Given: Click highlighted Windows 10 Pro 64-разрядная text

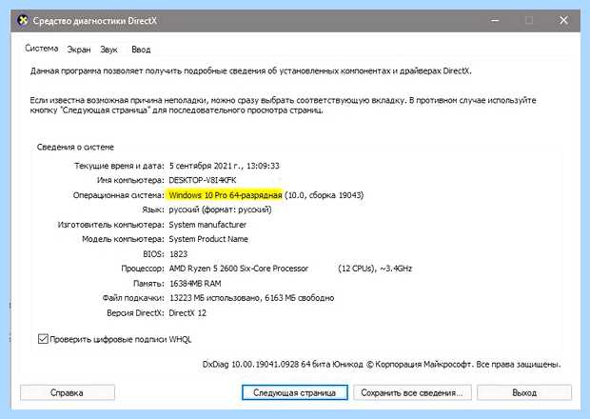Looking at the screenshot, I should pyautogui.click(x=226, y=195).
